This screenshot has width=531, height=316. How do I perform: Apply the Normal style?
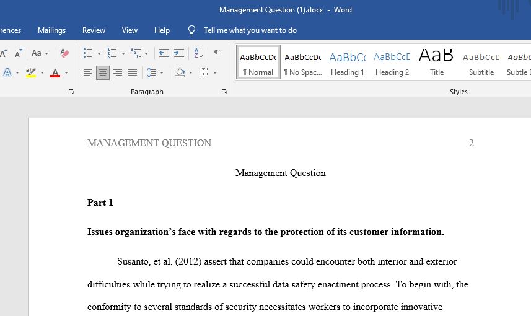pos(258,63)
